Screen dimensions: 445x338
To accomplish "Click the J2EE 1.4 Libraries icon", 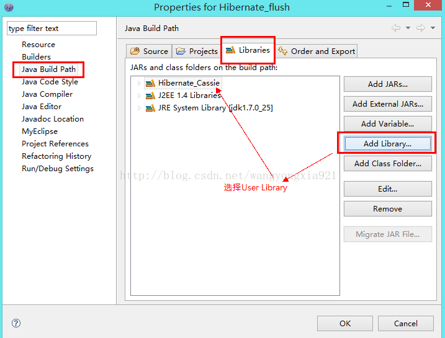I will coord(150,96).
